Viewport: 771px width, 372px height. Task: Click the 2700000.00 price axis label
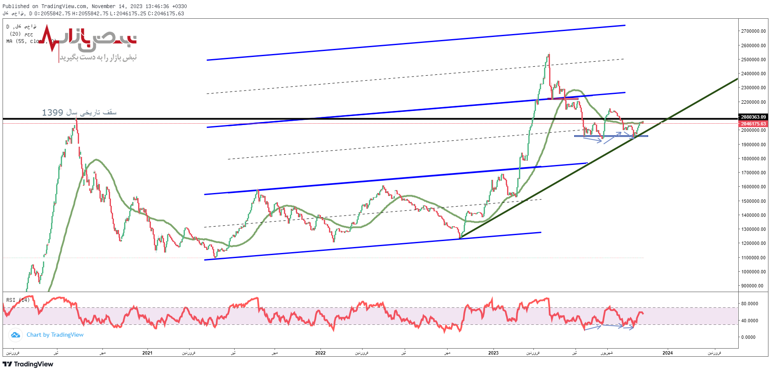click(753, 31)
